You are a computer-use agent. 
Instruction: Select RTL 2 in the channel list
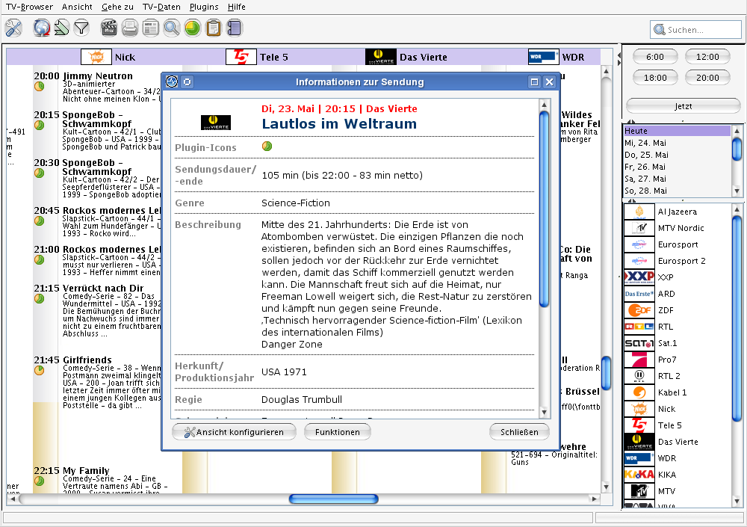[677, 376]
